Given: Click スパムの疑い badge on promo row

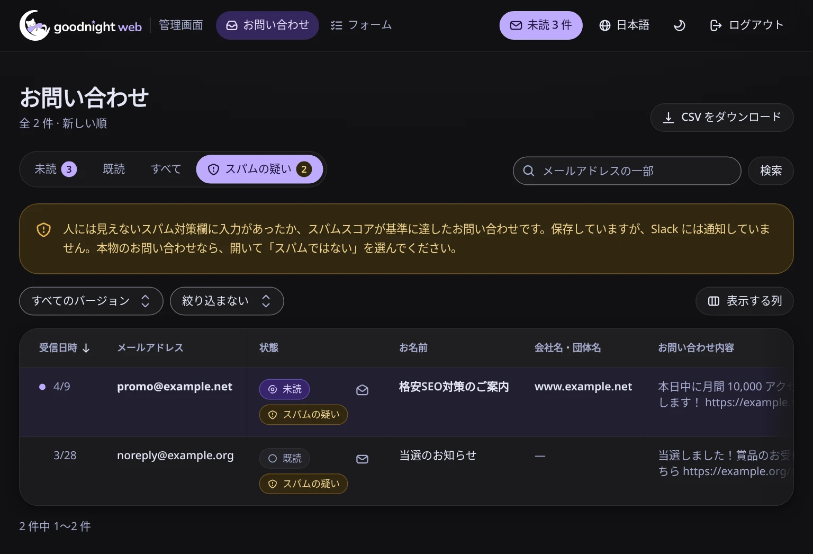Looking at the screenshot, I should 303,415.
